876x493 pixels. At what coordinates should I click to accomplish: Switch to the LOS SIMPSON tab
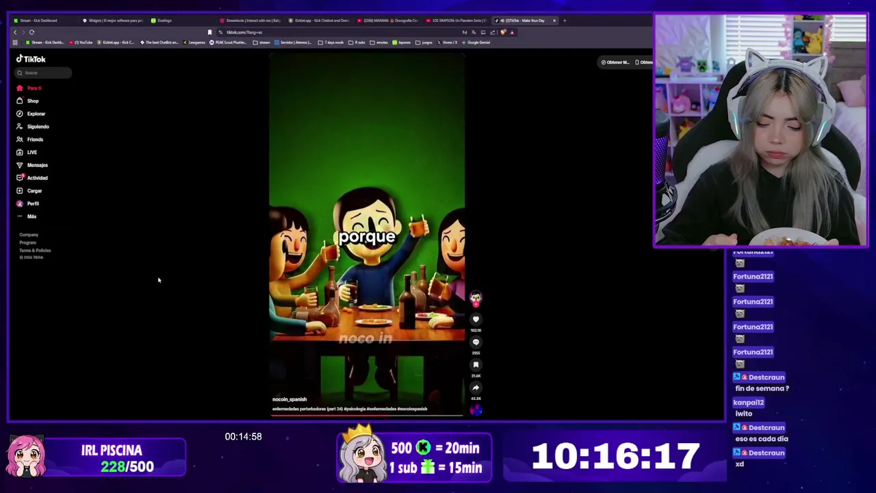[457, 21]
